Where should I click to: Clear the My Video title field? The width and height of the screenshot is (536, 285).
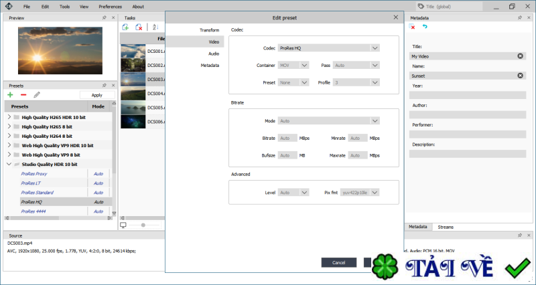(x=521, y=56)
